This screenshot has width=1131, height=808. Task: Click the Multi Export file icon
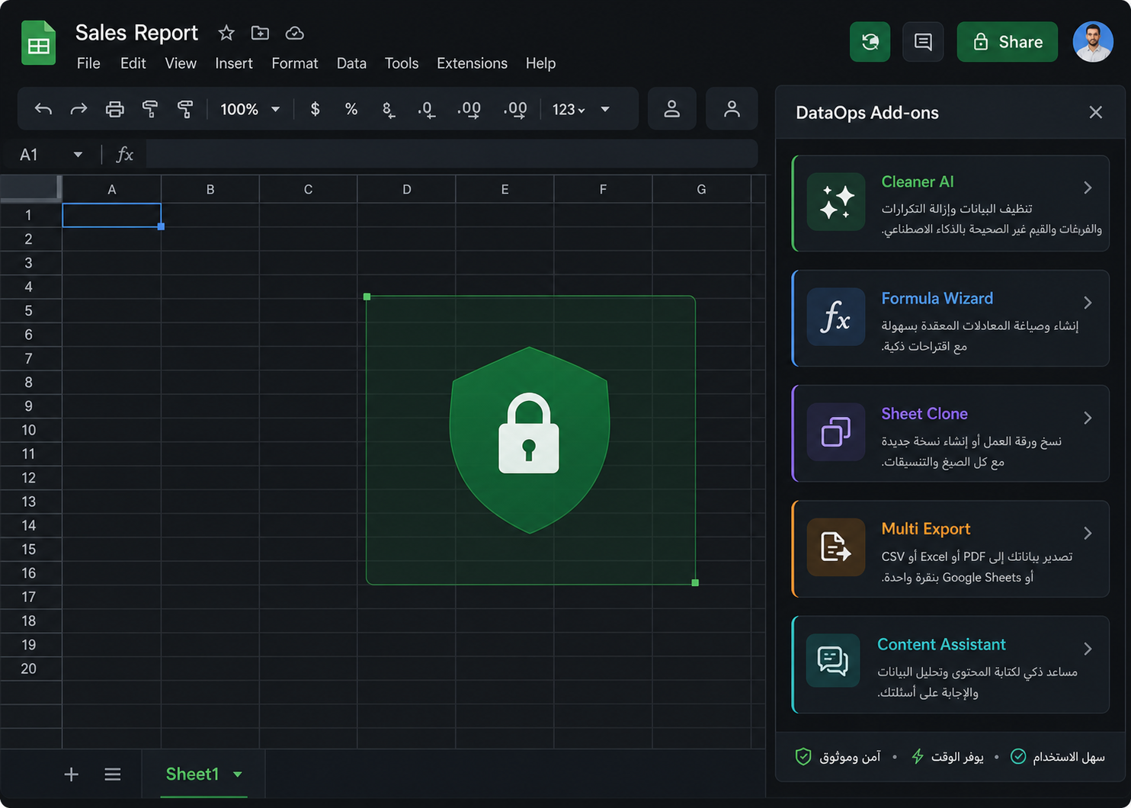pyautogui.click(x=836, y=547)
